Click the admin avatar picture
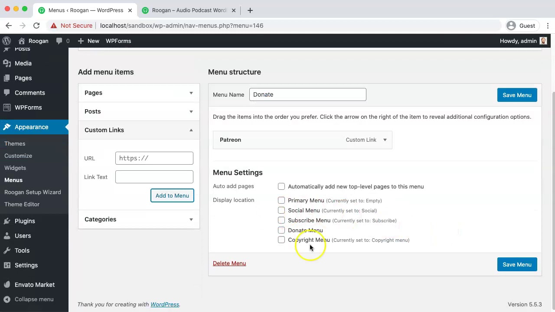Image resolution: width=555 pixels, height=312 pixels. pos(543,41)
